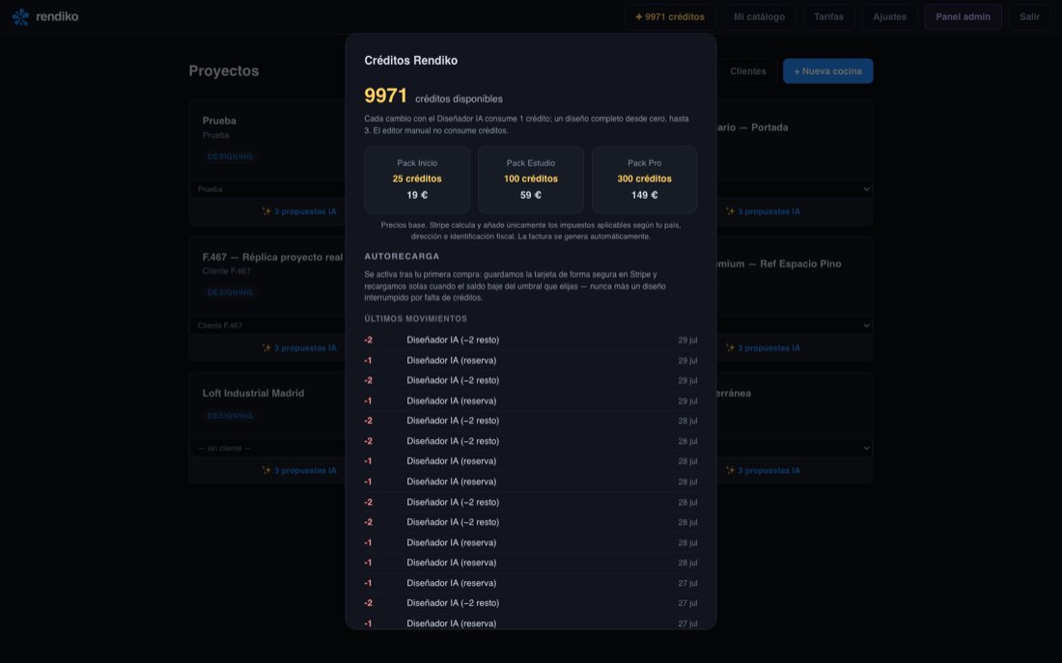Click the 'Precios base. Stripe calcula' tax note

tap(530, 231)
